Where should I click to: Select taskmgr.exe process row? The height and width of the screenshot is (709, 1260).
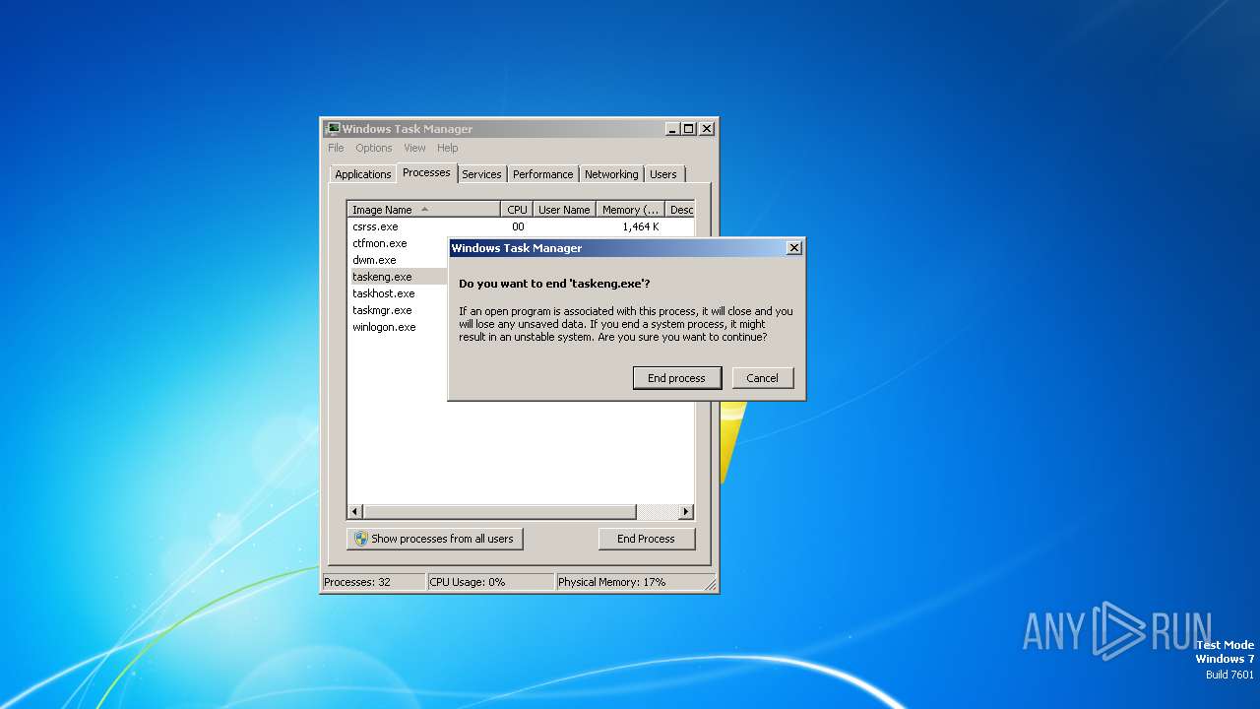click(x=398, y=310)
